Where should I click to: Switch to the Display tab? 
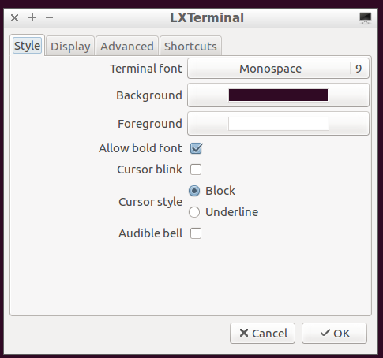coord(70,47)
